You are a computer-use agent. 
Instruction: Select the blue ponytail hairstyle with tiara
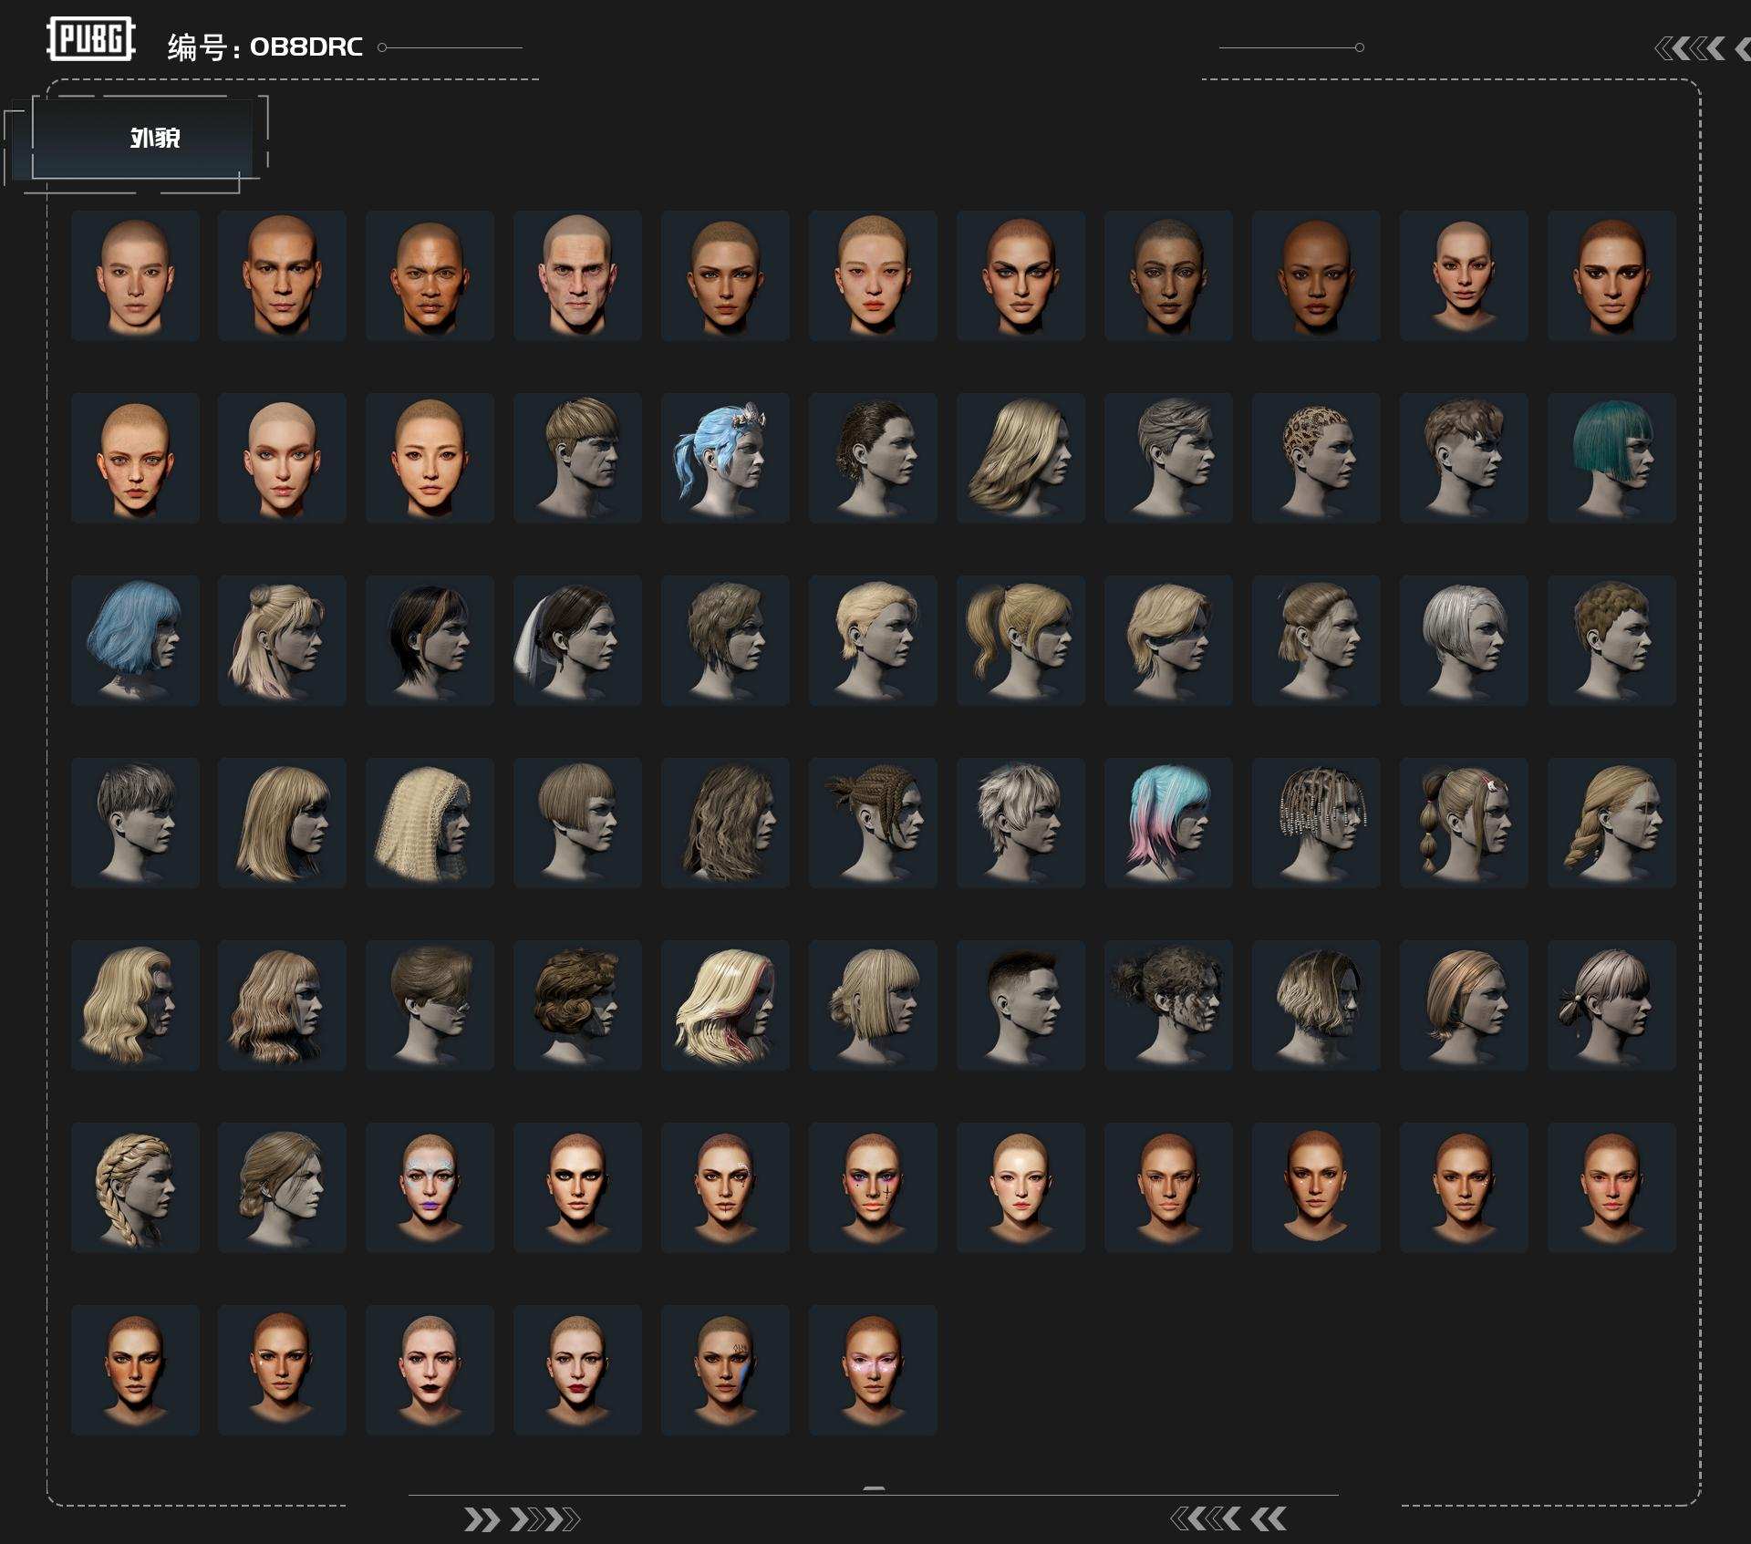(724, 458)
